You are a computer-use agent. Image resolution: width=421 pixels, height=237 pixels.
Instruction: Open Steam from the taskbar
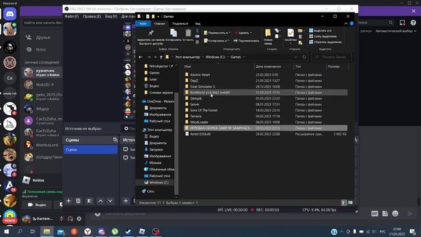click(x=128, y=231)
